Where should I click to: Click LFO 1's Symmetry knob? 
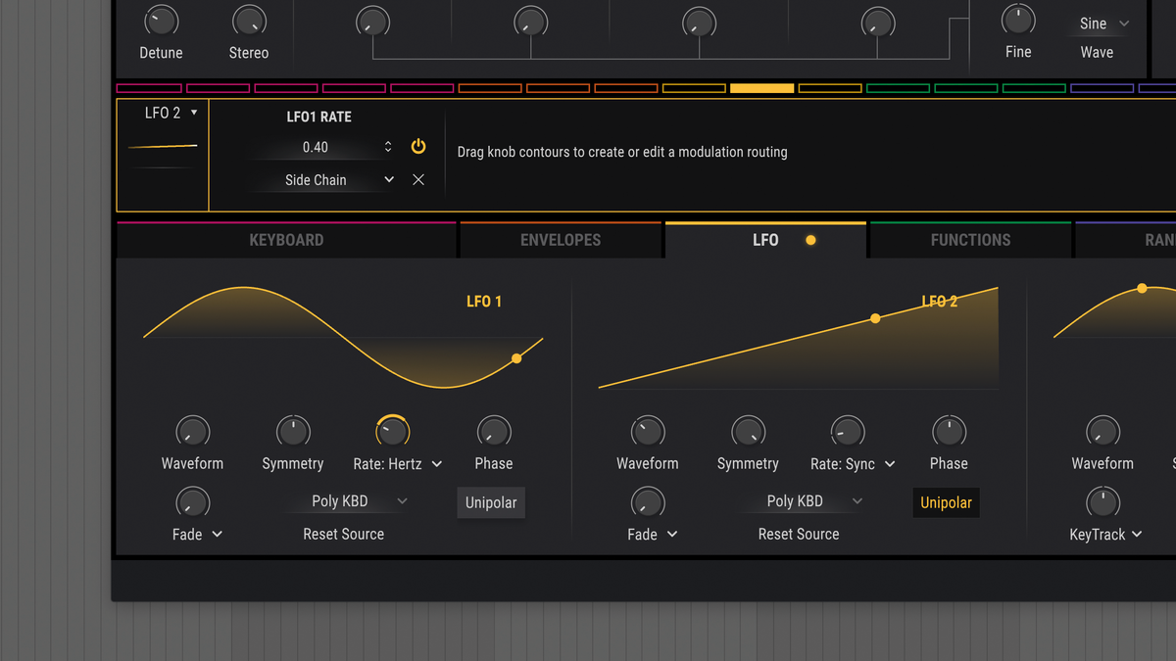[292, 431]
